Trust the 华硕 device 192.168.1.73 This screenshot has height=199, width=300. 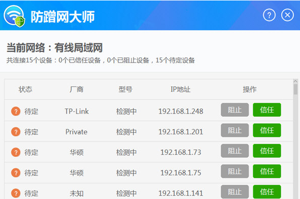pos(267,151)
